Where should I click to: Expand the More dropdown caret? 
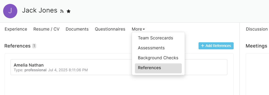(144, 29)
